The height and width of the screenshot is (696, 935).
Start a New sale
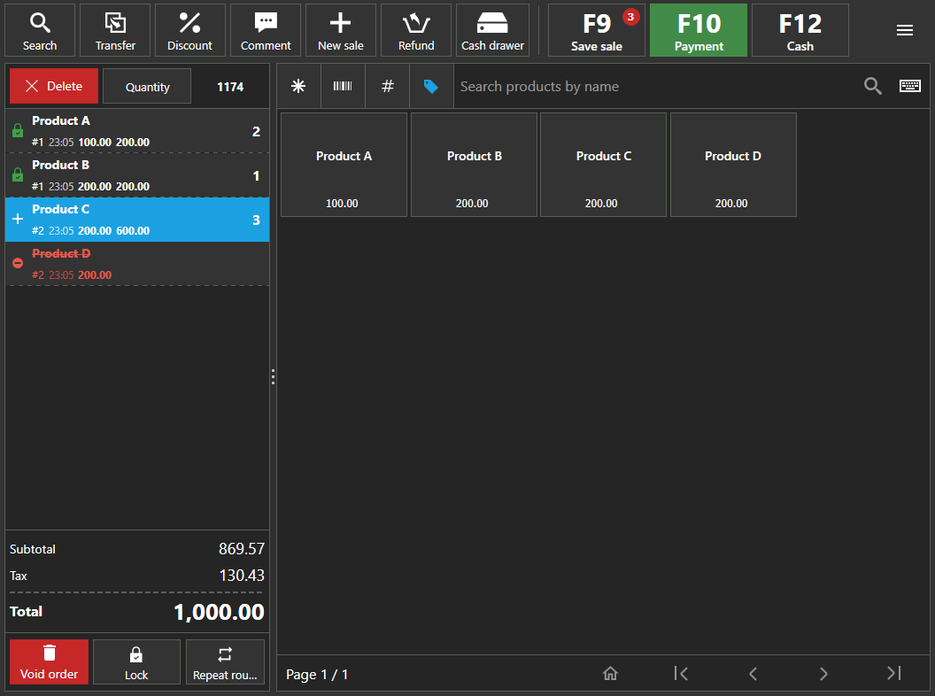pyautogui.click(x=341, y=31)
